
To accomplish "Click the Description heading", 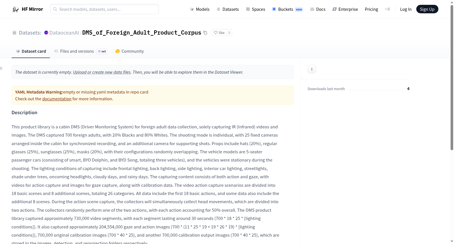I will tap(24, 113).
